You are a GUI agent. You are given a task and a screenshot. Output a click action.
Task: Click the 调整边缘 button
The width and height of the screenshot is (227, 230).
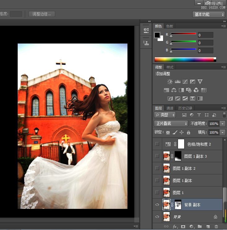coord(42,14)
